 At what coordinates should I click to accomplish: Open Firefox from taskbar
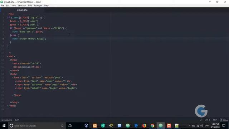[144, 125]
